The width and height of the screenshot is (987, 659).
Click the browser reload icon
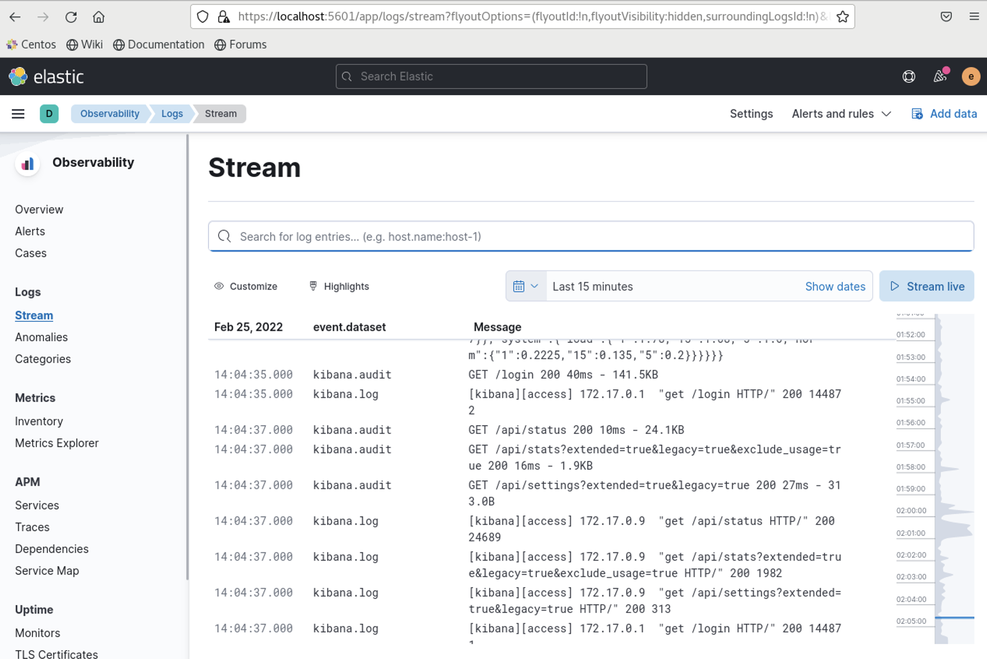71,17
